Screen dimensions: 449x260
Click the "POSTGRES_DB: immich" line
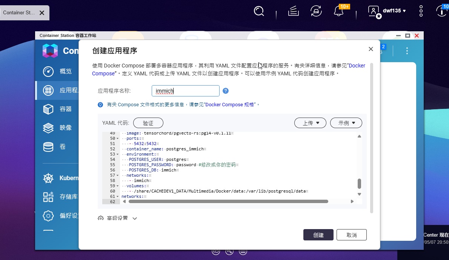pyautogui.click(x=152, y=170)
